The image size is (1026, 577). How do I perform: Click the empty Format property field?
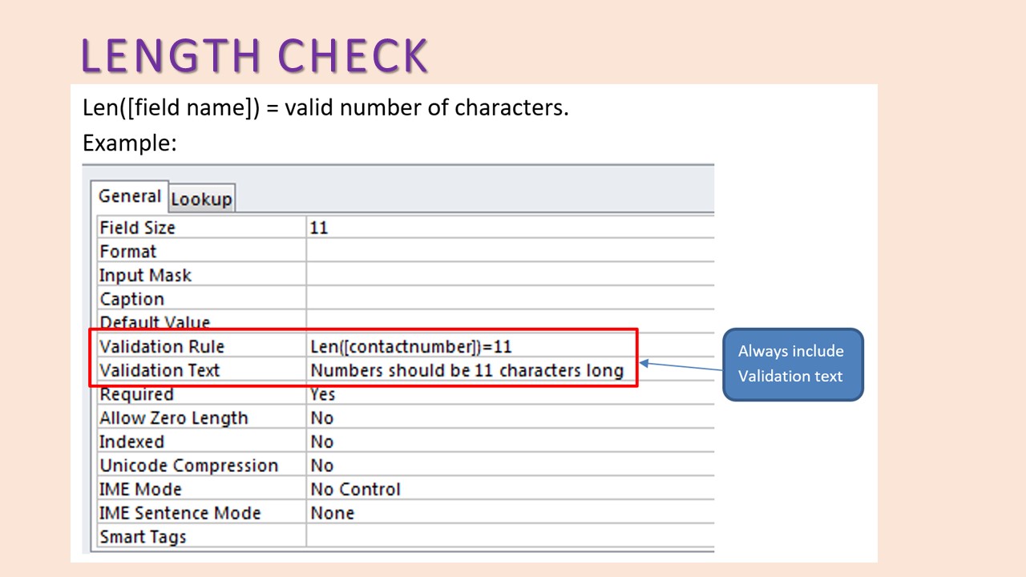point(509,251)
